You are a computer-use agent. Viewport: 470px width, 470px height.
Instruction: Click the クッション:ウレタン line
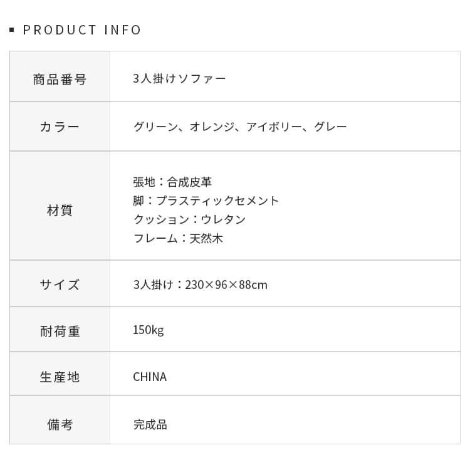189,220
